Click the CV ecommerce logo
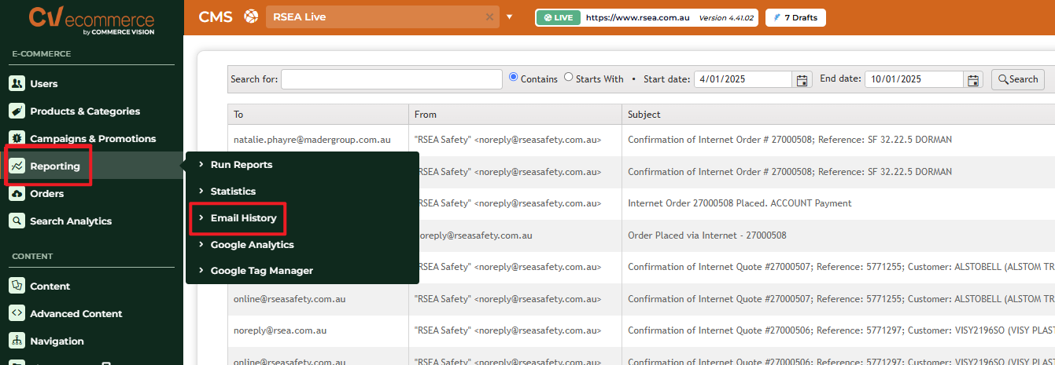 91,20
